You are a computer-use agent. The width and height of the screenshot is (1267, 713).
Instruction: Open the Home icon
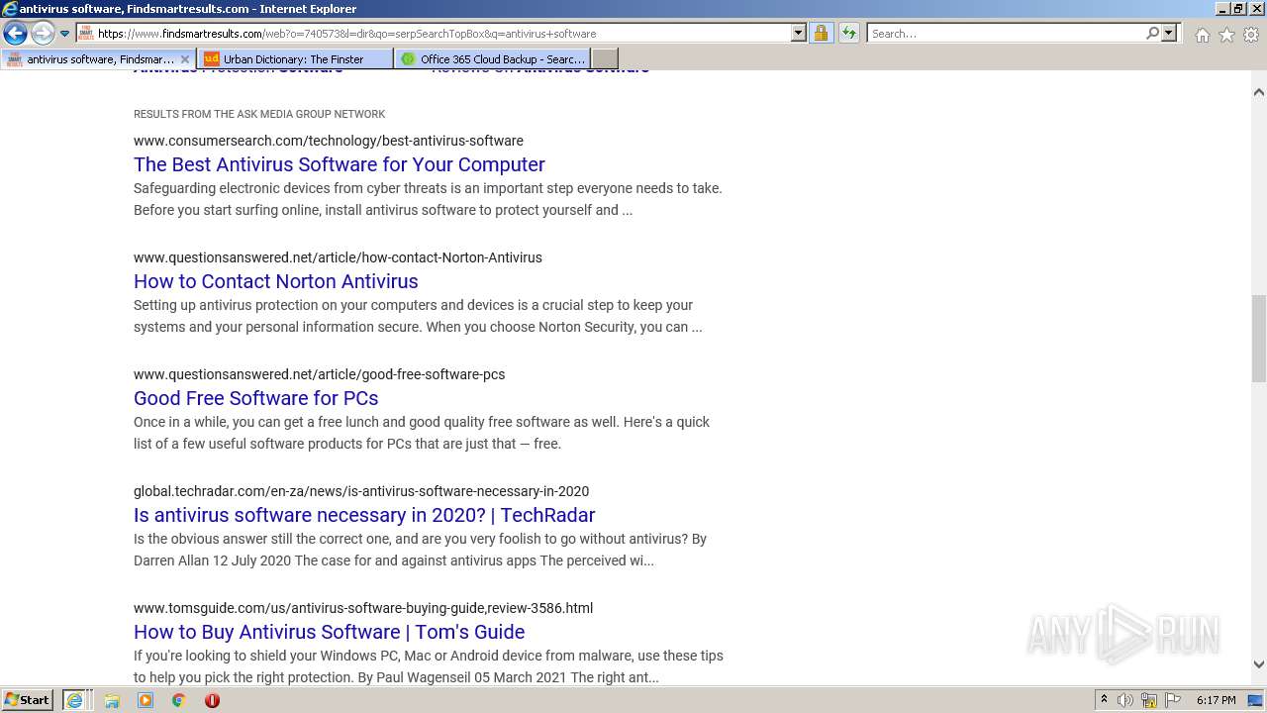tap(1202, 35)
